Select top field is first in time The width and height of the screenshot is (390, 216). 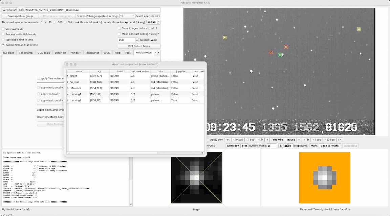3,40
